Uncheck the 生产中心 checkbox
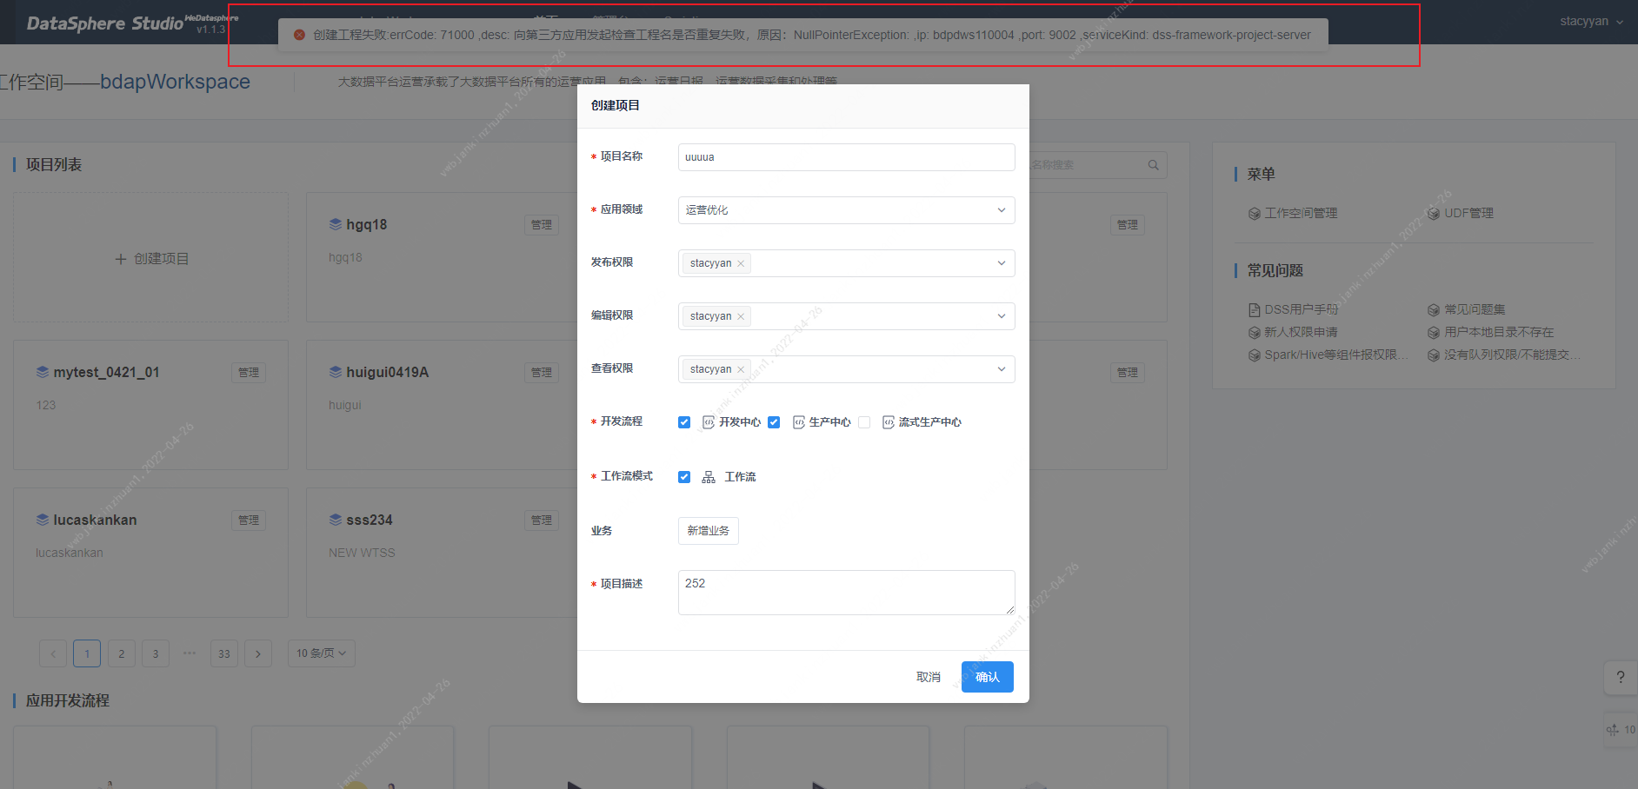The image size is (1638, 789). (x=774, y=422)
